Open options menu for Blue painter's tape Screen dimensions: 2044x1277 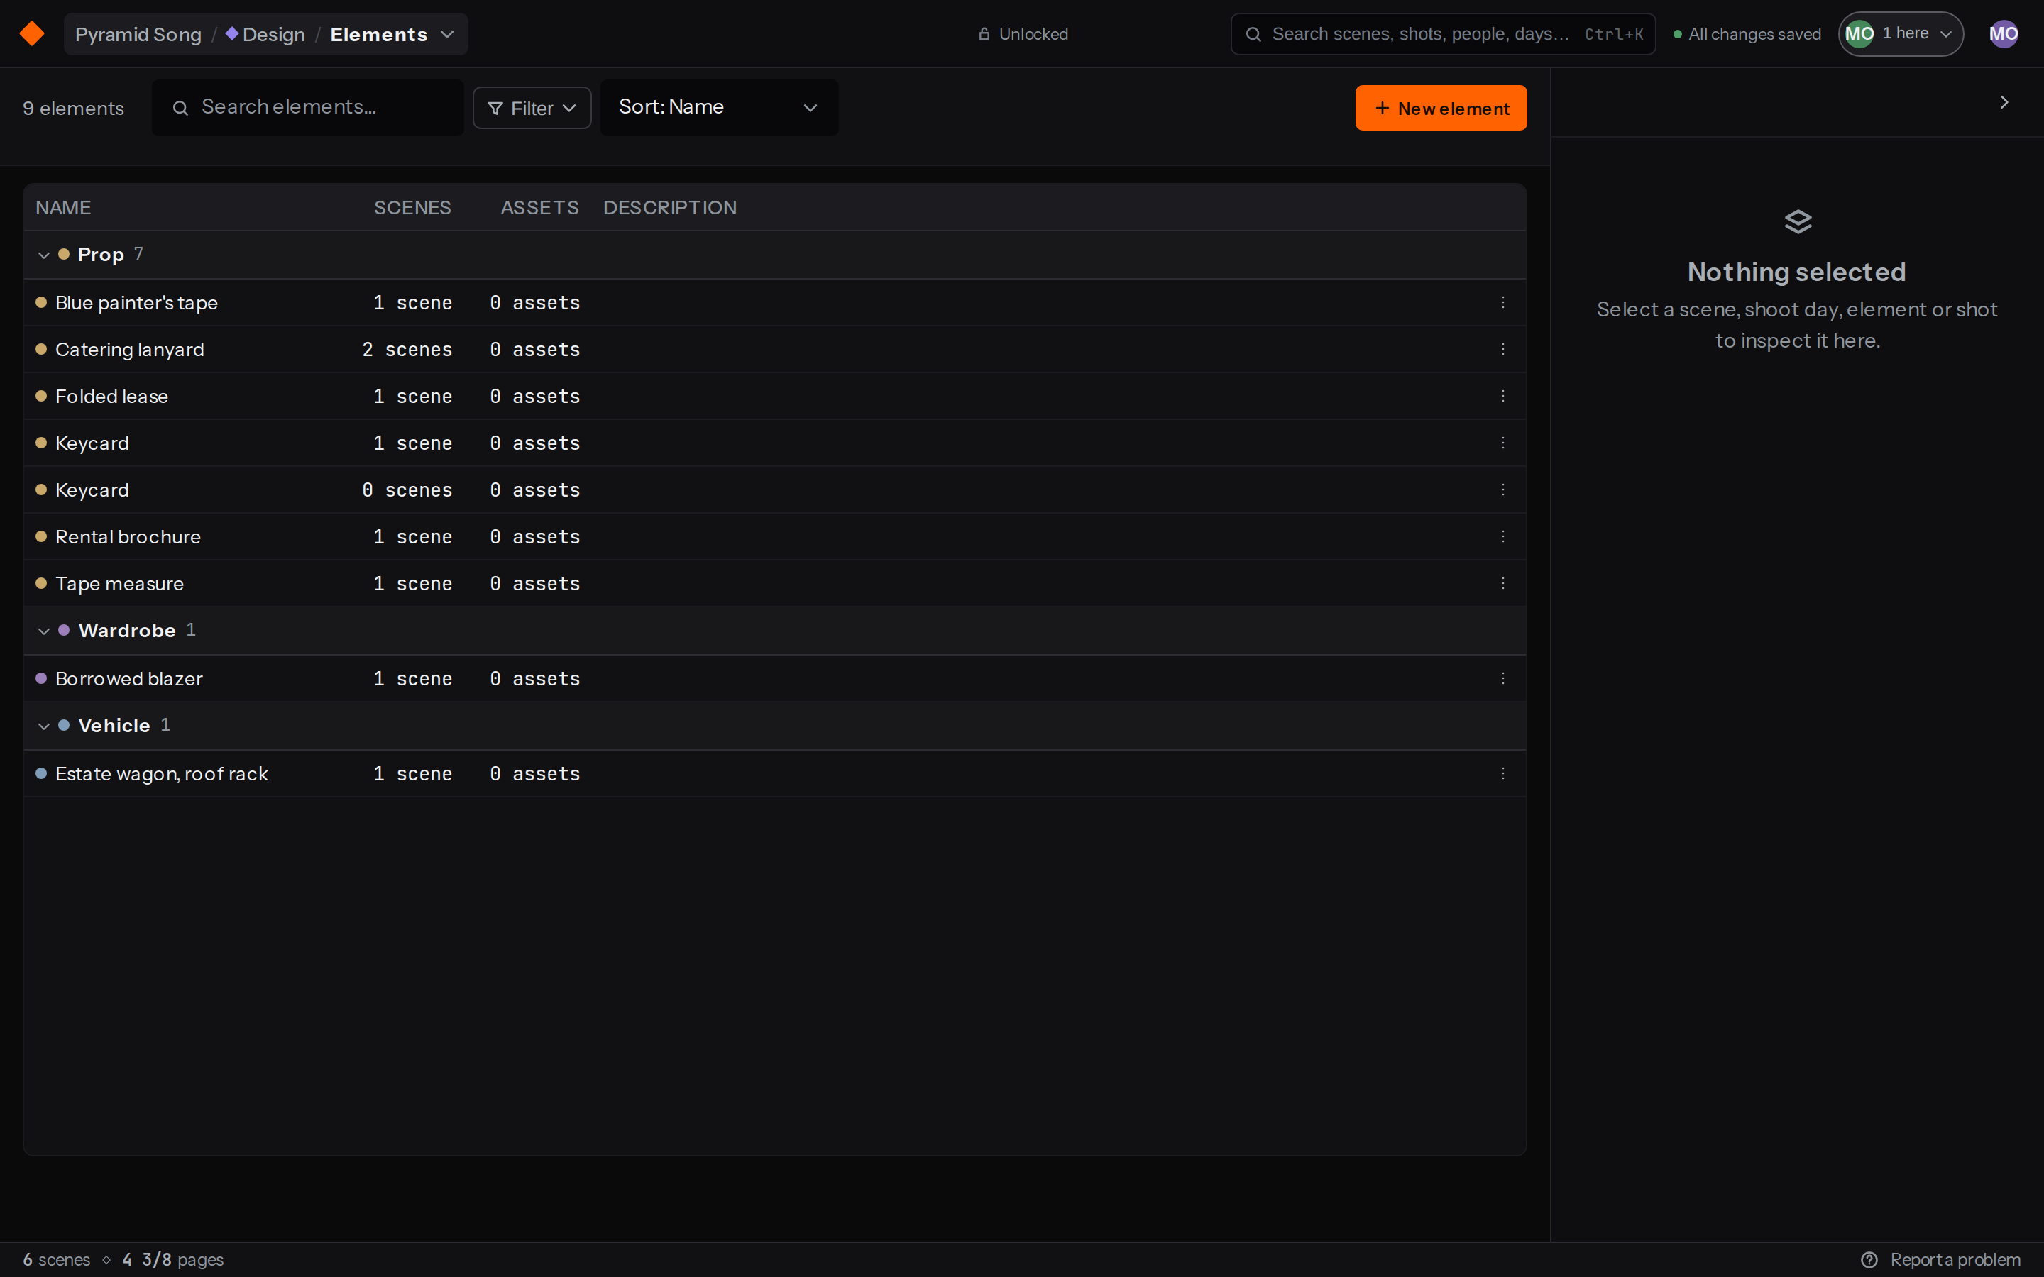(x=1502, y=302)
